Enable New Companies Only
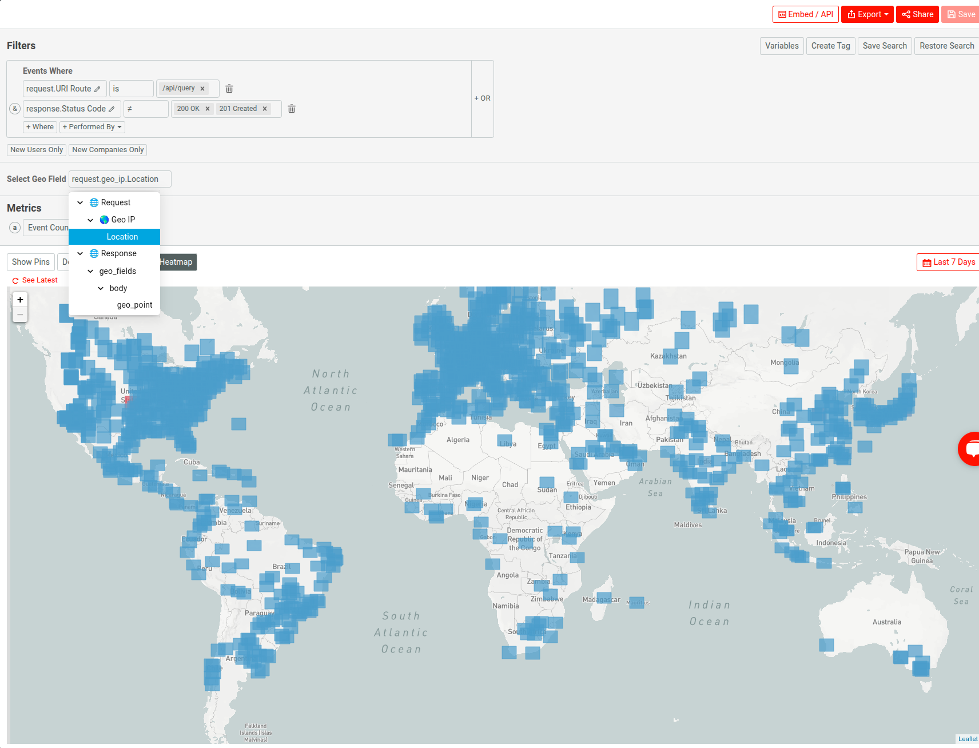Viewport: 979px width, 748px height. click(108, 150)
